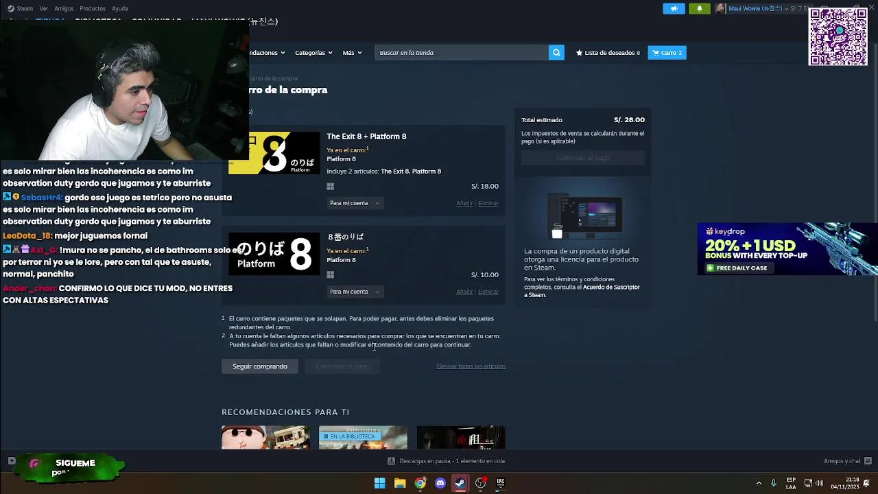Open the Carro 2 cart button
The width and height of the screenshot is (878, 494).
667,53
